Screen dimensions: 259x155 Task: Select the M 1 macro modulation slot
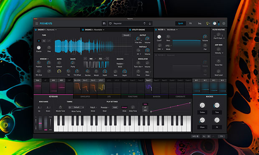(x=197, y=86)
